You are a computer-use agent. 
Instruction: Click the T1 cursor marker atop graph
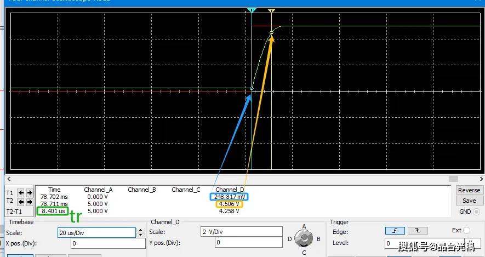(x=252, y=10)
